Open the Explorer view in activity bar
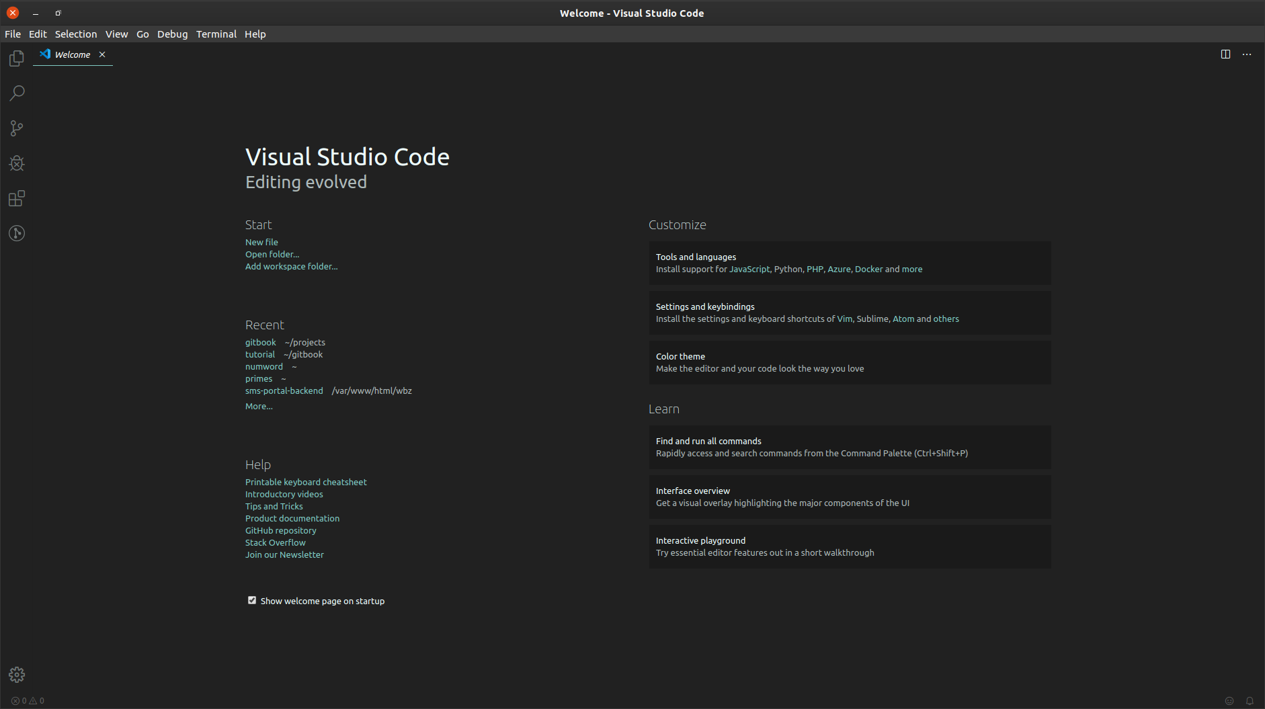Screen dimensions: 1265x709 click(x=17, y=58)
